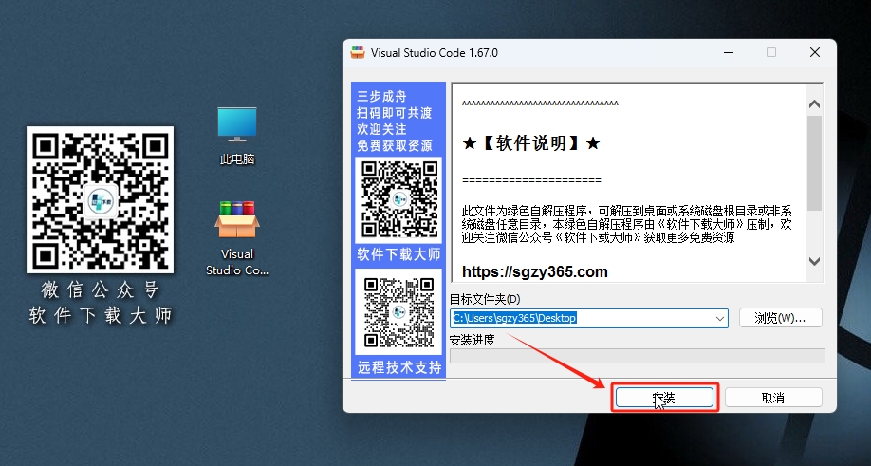Select the Visual Studio Code archive desktop icon
Screen dimensions: 871x466
[237, 237]
